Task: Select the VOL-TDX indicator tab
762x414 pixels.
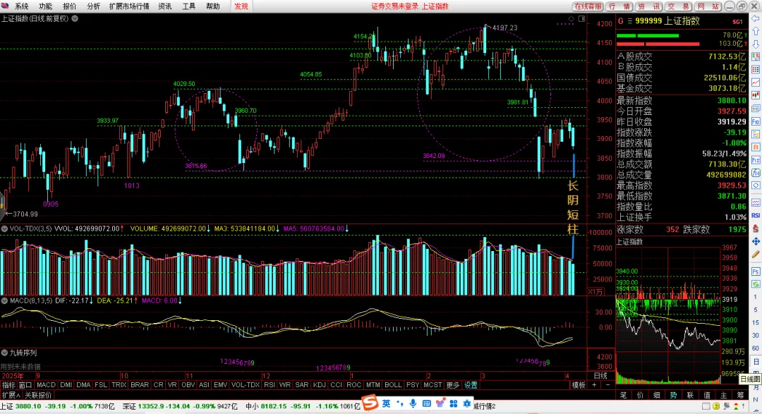Action: [x=246, y=385]
